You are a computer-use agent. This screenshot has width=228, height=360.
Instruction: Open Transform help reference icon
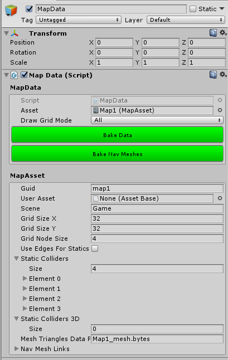coord(213,33)
